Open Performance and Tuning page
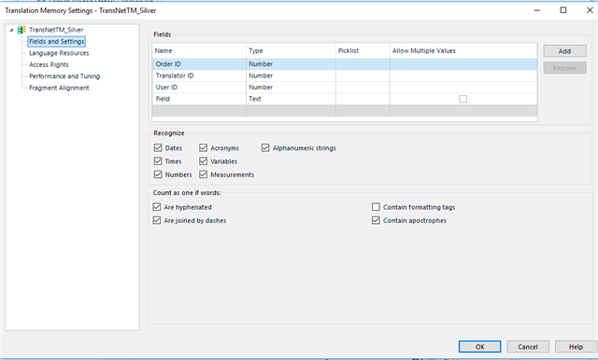598x360 pixels. [x=64, y=76]
